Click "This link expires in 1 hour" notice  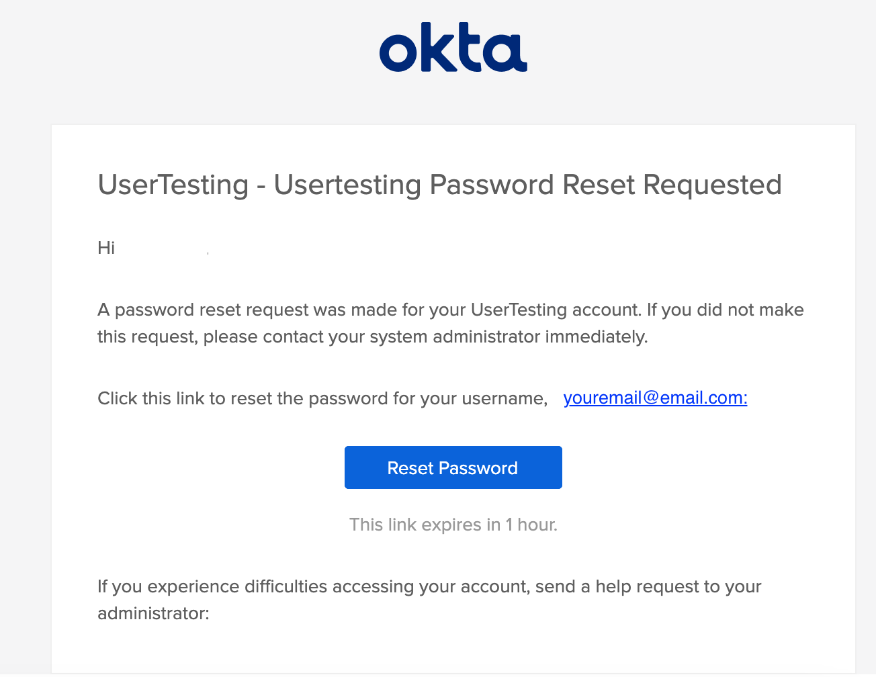(x=453, y=525)
